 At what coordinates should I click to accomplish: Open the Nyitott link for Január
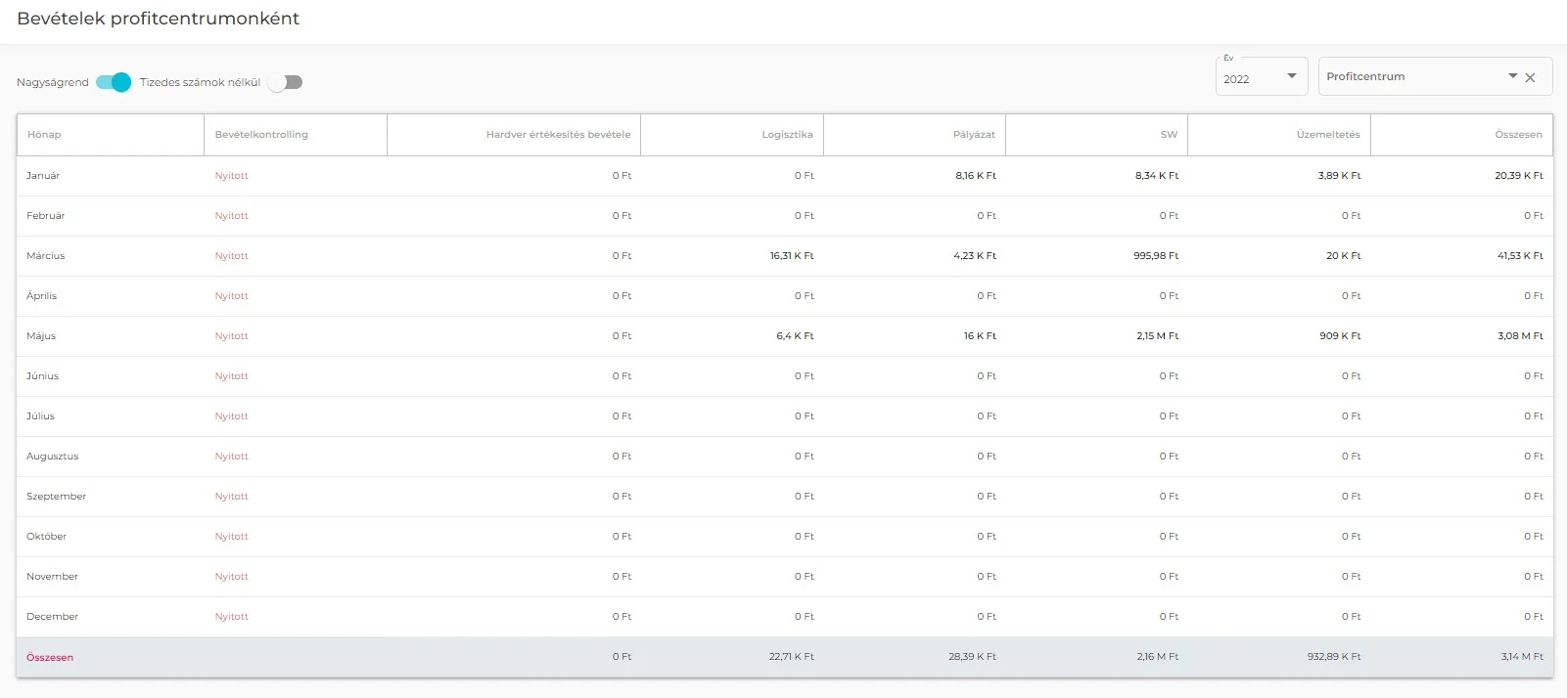[x=232, y=176]
